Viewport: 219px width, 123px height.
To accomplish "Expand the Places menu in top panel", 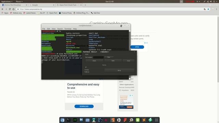I will point(19,1).
